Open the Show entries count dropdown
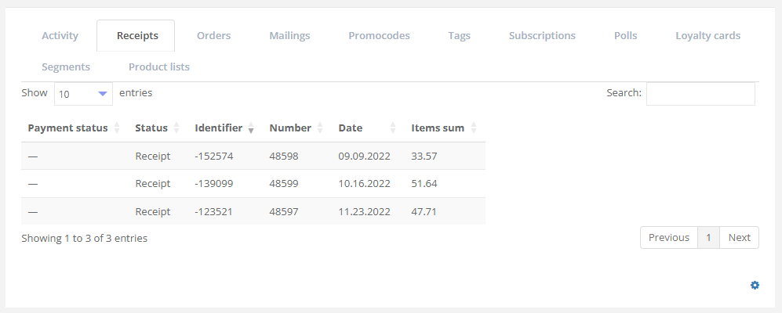Screen dimensions: 782x313 coord(83,94)
